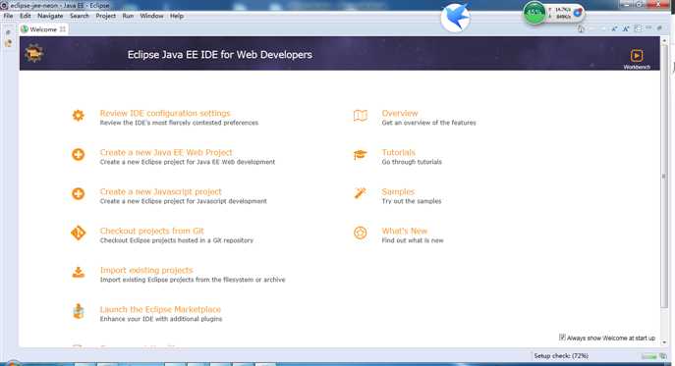Click 'Review the IDE's most fiercely contested preferences' text
This screenshot has width=675, height=366.
[x=179, y=123]
